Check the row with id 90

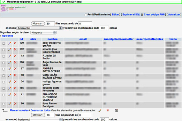4,104
